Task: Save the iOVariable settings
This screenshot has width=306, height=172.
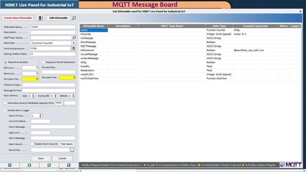Action: click(41, 158)
